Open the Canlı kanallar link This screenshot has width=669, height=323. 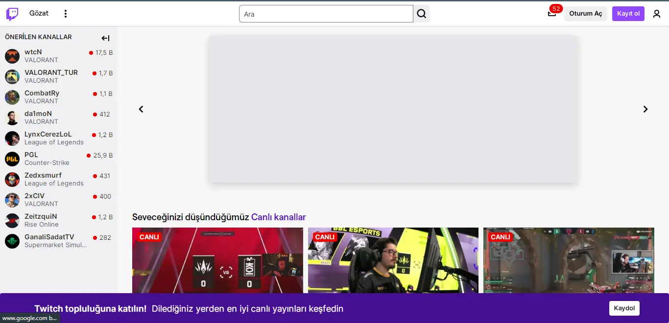(279, 217)
